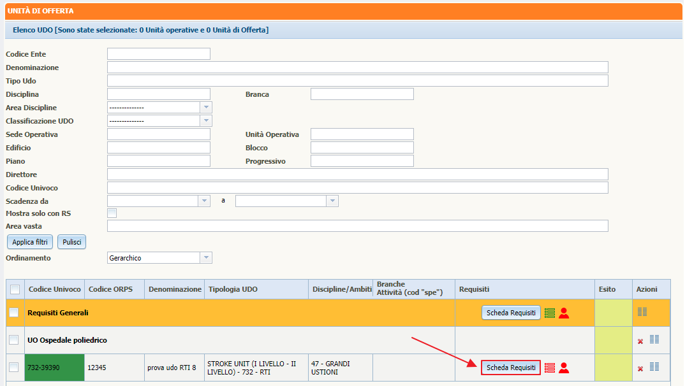
Task: Click the Applica filtri button
Action: click(30, 242)
